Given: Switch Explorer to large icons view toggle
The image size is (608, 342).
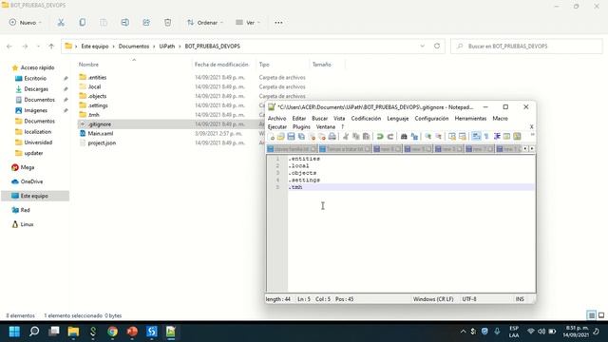Looking at the screenshot, I should tap(601, 315).
